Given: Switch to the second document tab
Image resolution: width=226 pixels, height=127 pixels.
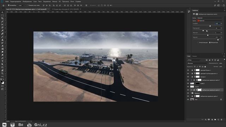Looking at the screenshot, I should (65, 9).
